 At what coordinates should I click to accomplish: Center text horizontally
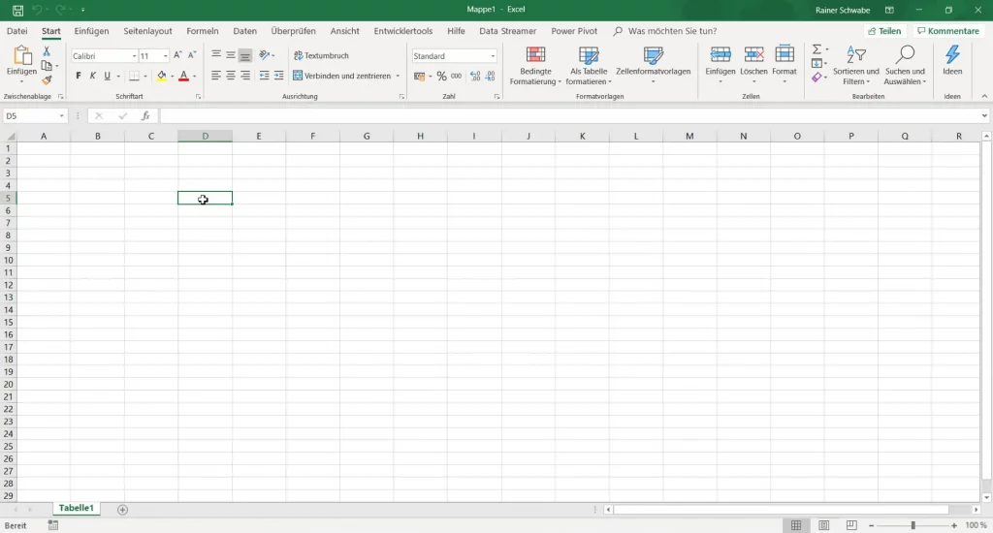tap(231, 76)
